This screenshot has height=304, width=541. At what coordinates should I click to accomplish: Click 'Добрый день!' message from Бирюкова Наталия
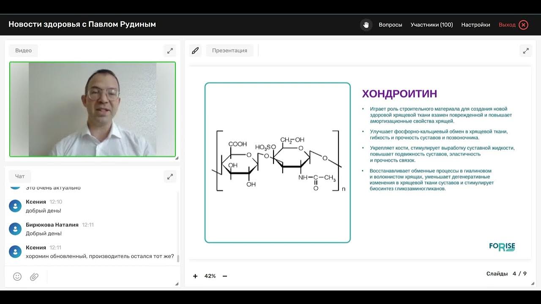pos(44,233)
